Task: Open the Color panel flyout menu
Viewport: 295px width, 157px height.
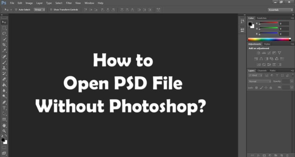Action: pos(292,18)
